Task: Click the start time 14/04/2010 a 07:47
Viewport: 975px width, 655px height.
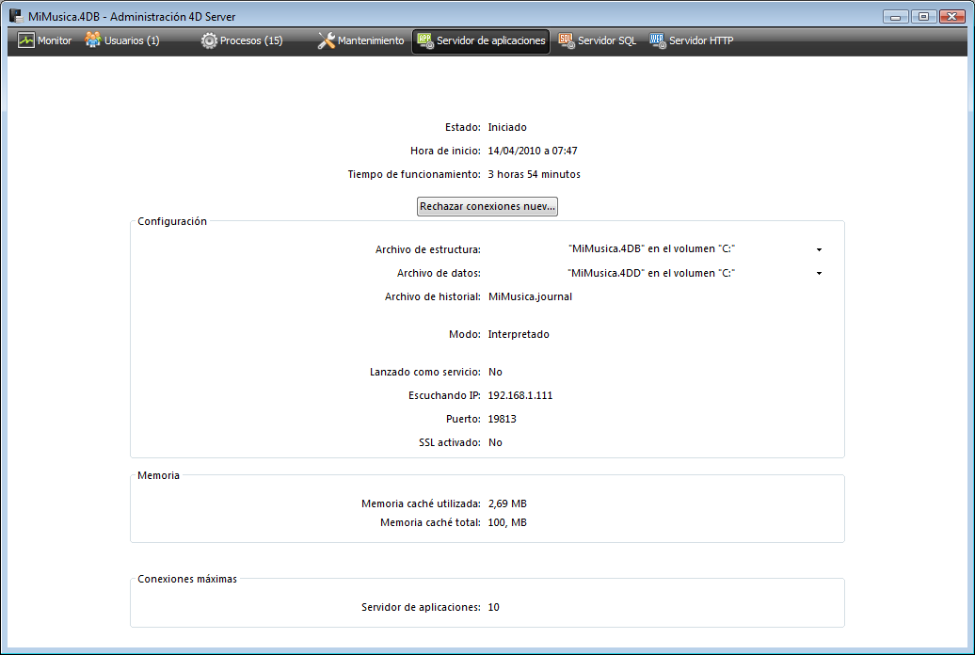Action: click(533, 151)
